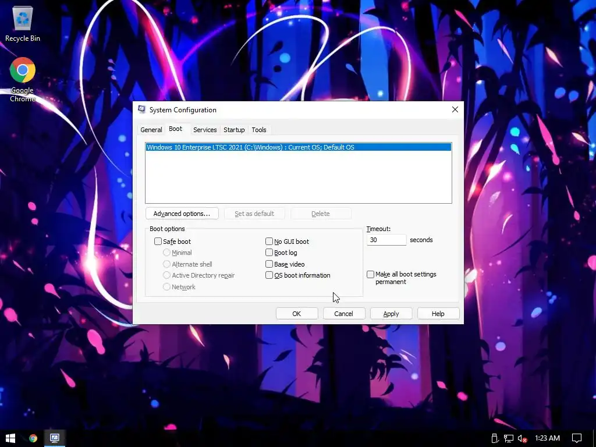Click the Cancel button
596x447 pixels.
343,314
